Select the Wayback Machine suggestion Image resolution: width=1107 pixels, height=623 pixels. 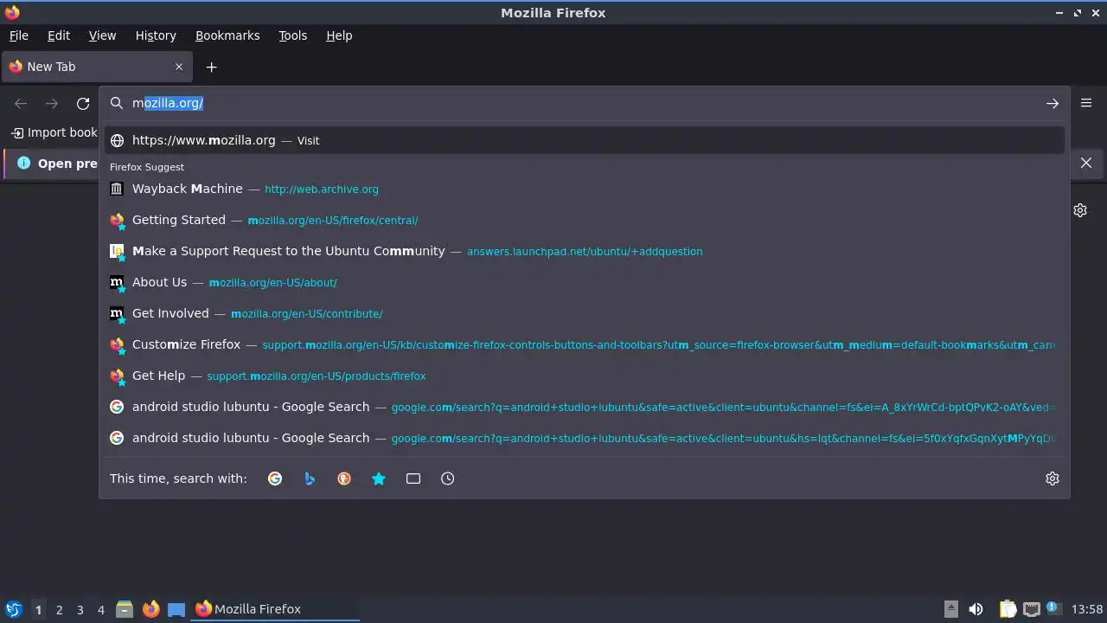tap(585, 189)
